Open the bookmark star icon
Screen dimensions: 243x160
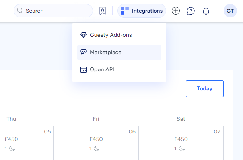103,11
